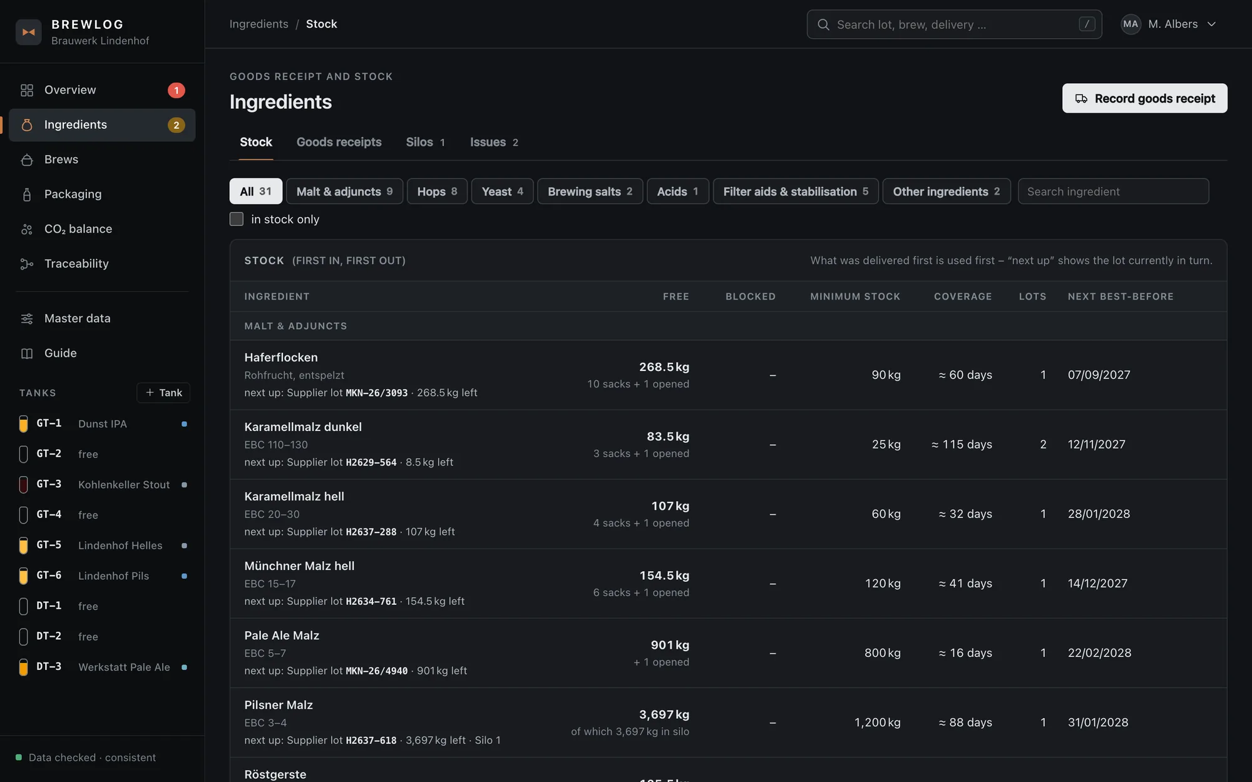Click supplier lot H2629-564
Viewport: 1252px width, 782px height.
coord(371,462)
